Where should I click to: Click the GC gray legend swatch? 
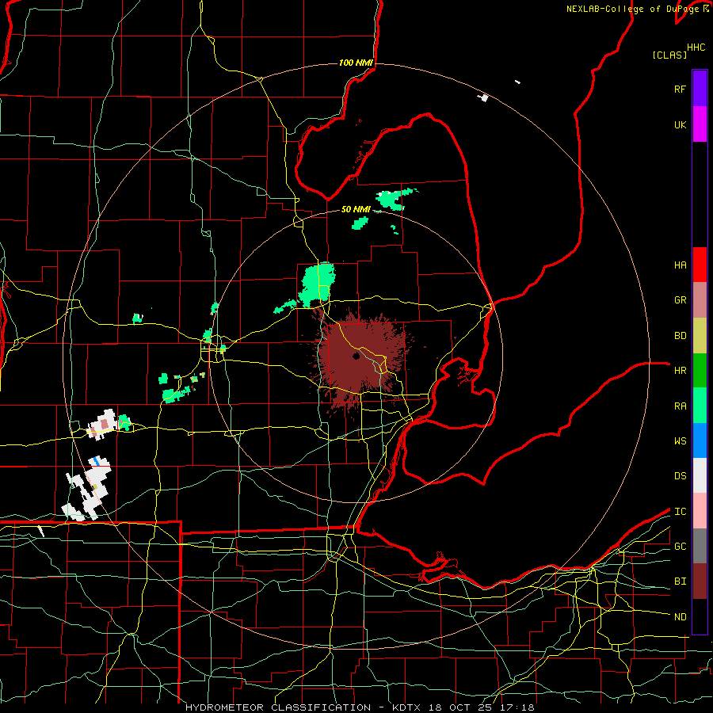700,546
